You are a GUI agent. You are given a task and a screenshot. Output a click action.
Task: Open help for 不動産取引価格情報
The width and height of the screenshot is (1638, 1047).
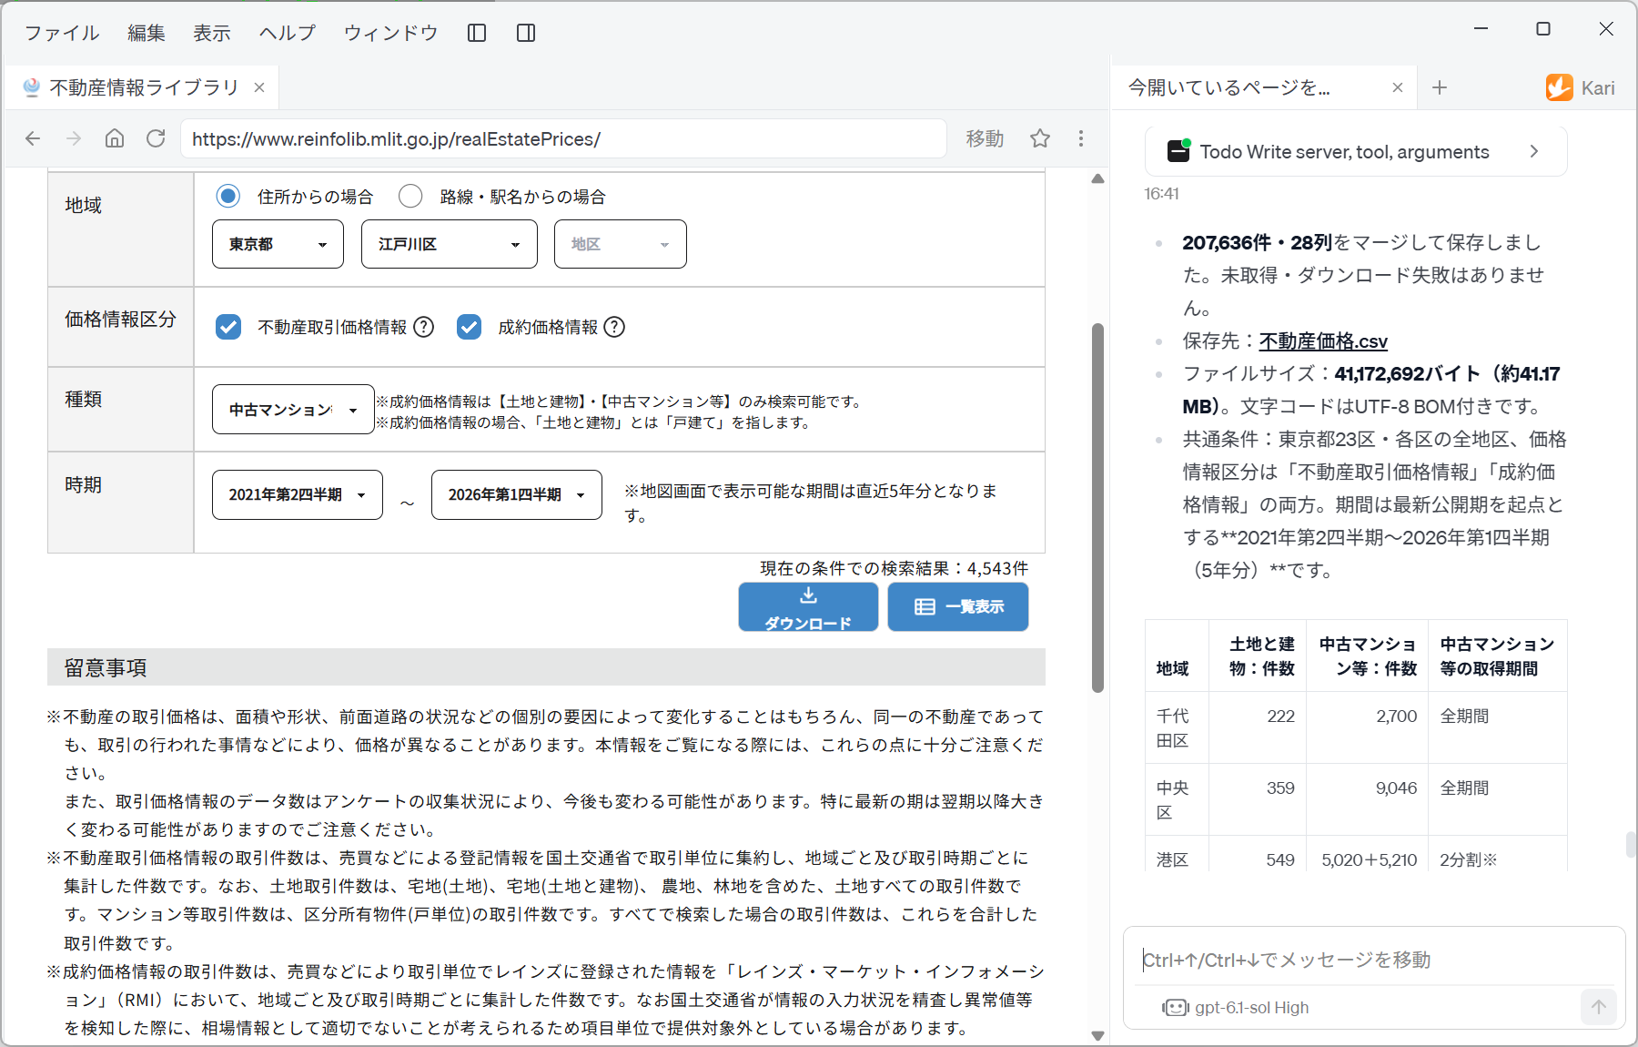coord(424,327)
